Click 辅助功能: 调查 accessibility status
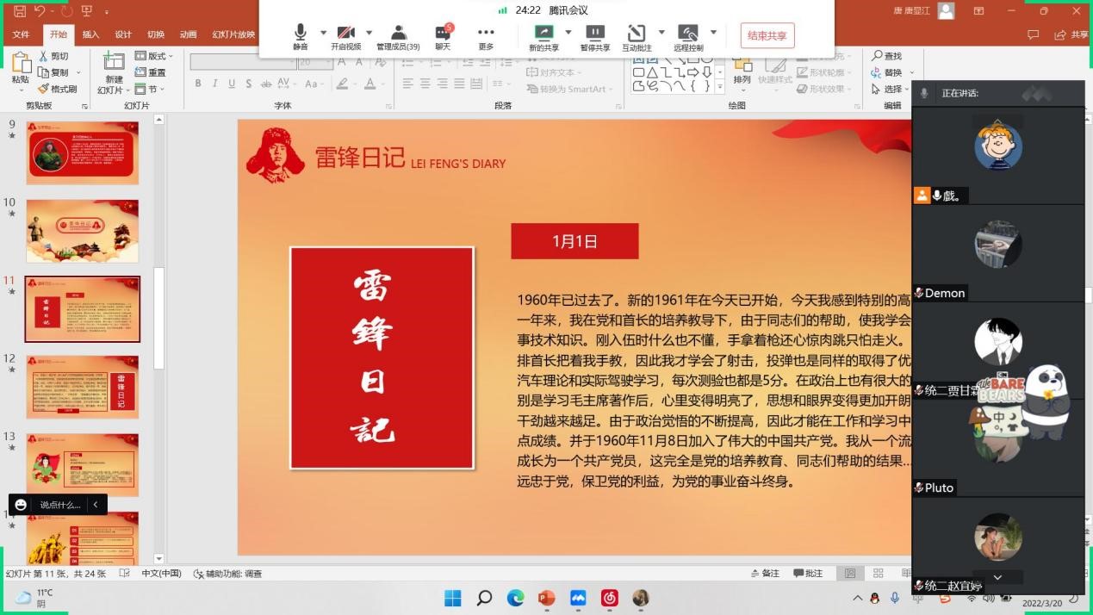1093x615 pixels. click(x=228, y=574)
